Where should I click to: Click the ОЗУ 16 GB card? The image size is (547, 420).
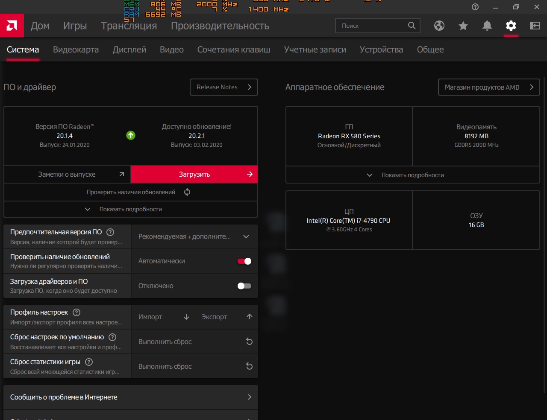coord(476,220)
